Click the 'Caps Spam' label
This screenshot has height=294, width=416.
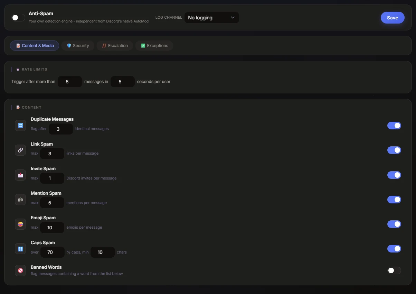click(43, 243)
